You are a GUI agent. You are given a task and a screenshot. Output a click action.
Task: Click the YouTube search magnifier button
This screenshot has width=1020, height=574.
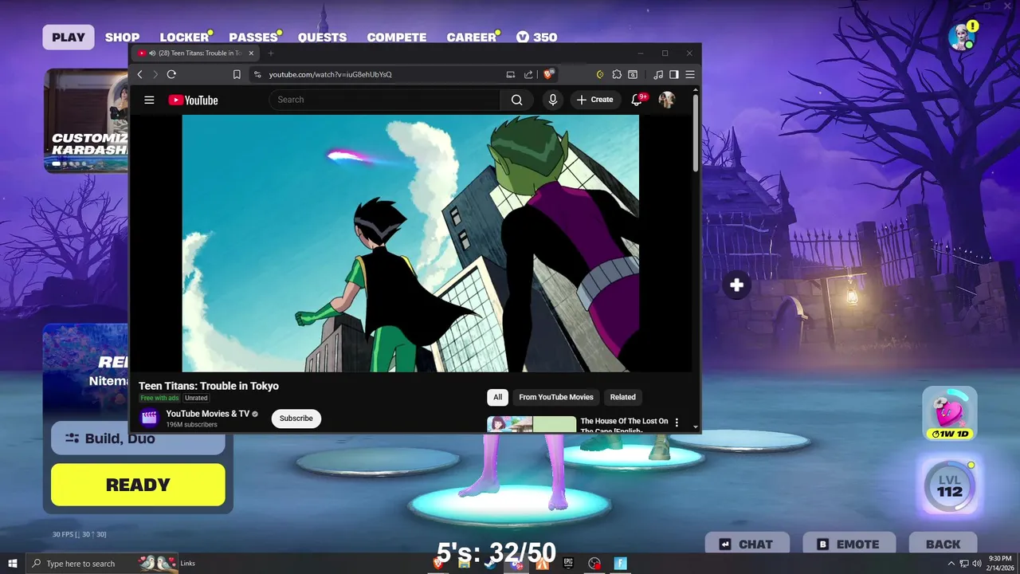tap(516, 100)
